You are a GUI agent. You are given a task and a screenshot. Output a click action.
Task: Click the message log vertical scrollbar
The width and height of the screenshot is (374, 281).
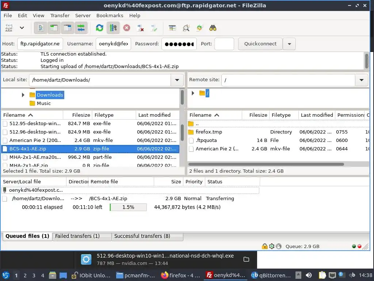(x=366, y=61)
